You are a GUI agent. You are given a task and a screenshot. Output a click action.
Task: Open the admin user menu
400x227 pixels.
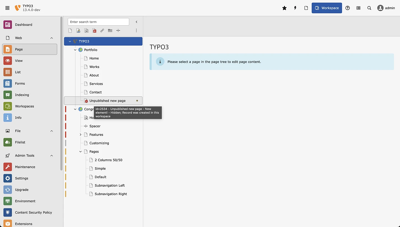point(386,8)
